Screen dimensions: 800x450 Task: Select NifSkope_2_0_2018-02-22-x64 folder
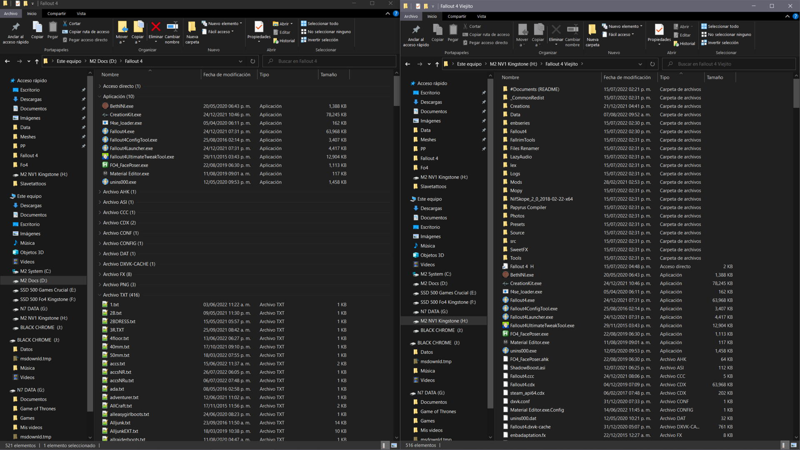(541, 199)
